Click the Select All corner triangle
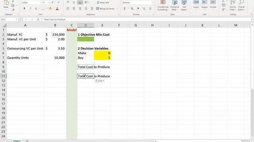Image resolution: width=254 pixels, height=142 pixels. [x=4, y=25]
